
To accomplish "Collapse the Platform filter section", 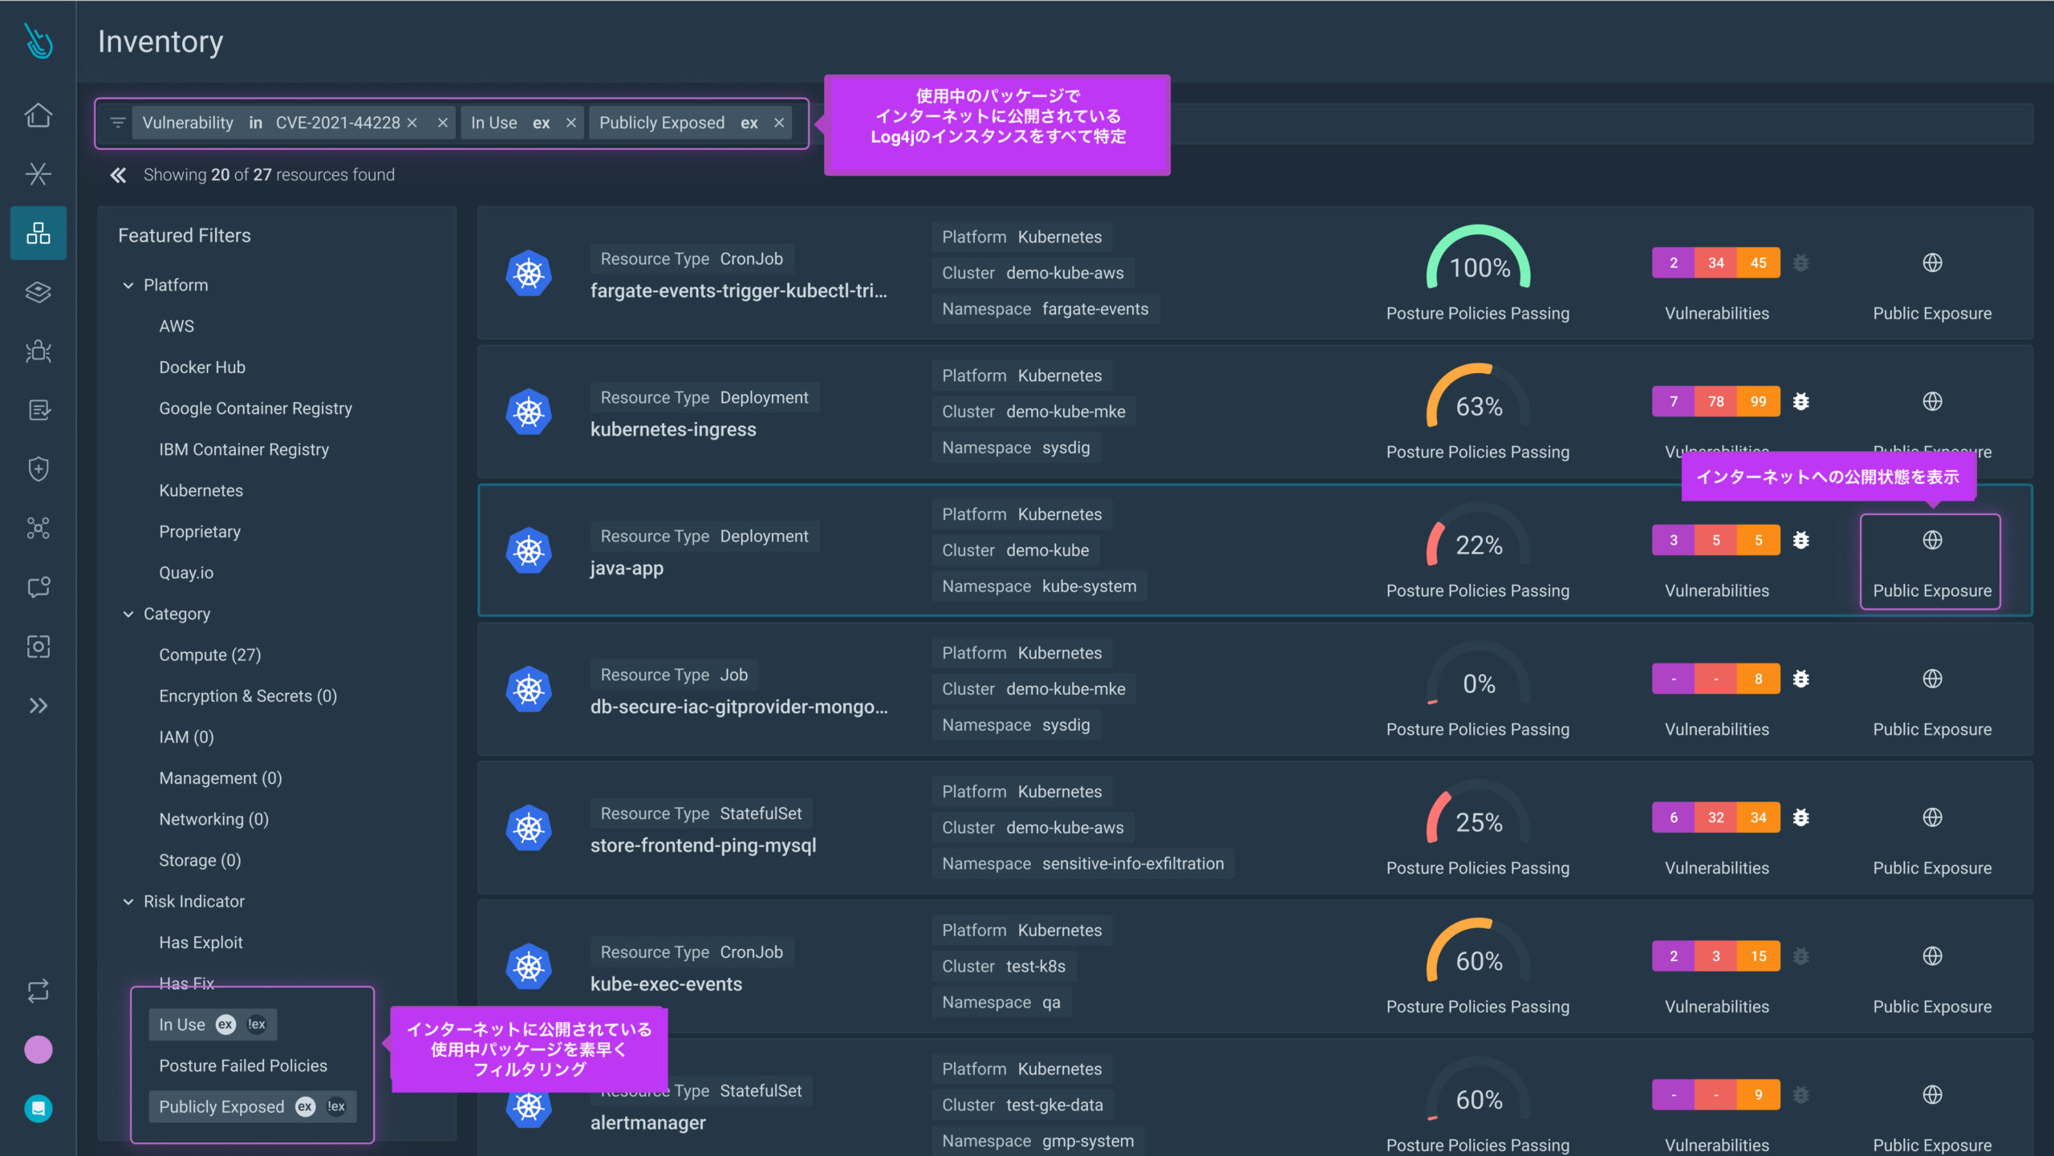I will 129,285.
